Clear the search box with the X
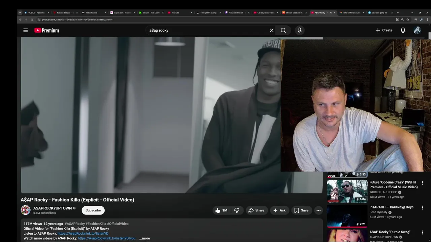The height and width of the screenshot is (242, 431). [x=272, y=30]
